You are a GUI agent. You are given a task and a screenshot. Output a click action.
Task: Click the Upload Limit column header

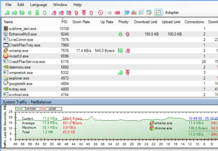pyautogui.click(x=171, y=22)
